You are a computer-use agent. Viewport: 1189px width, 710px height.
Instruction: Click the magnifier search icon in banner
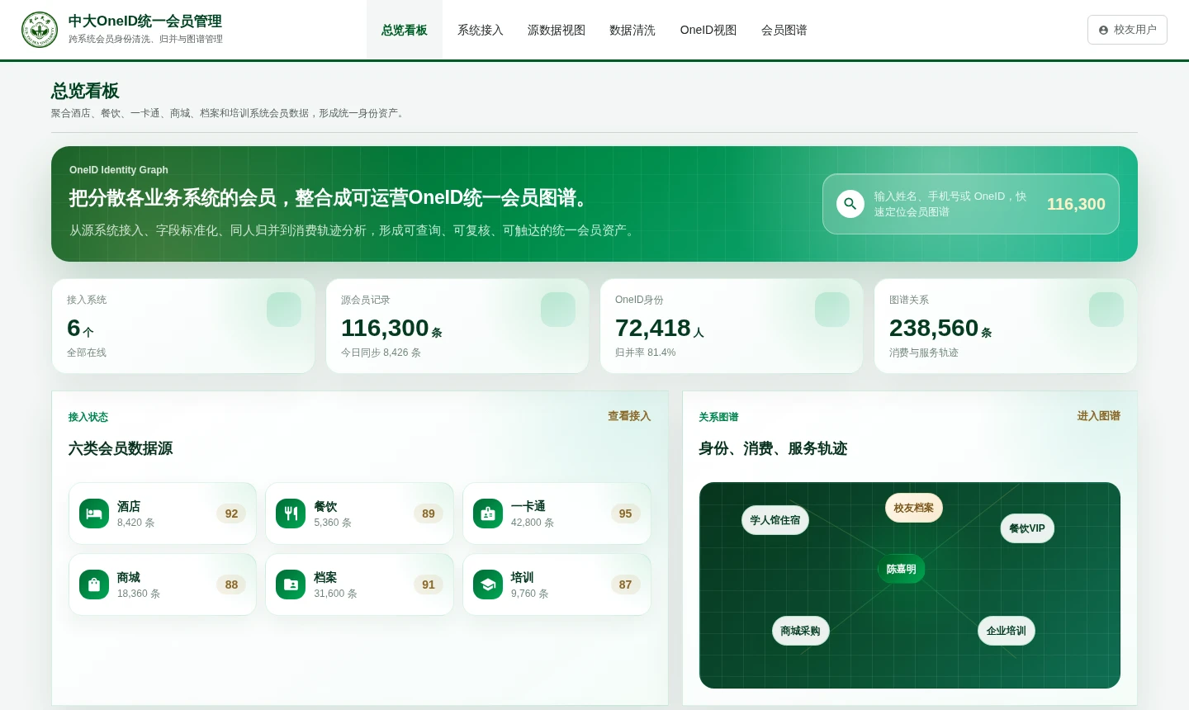pyautogui.click(x=850, y=204)
